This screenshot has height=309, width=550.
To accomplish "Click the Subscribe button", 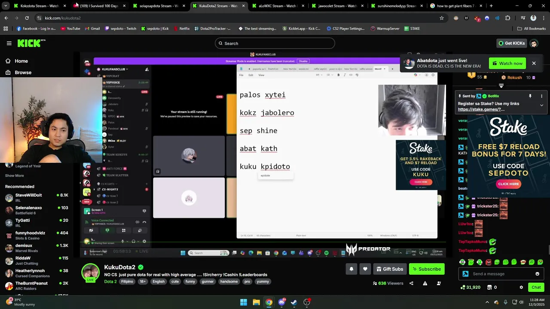I will [x=427, y=269].
